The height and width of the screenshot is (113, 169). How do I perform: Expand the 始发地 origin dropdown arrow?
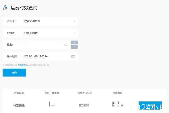pyautogui.click(x=74, y=21)
